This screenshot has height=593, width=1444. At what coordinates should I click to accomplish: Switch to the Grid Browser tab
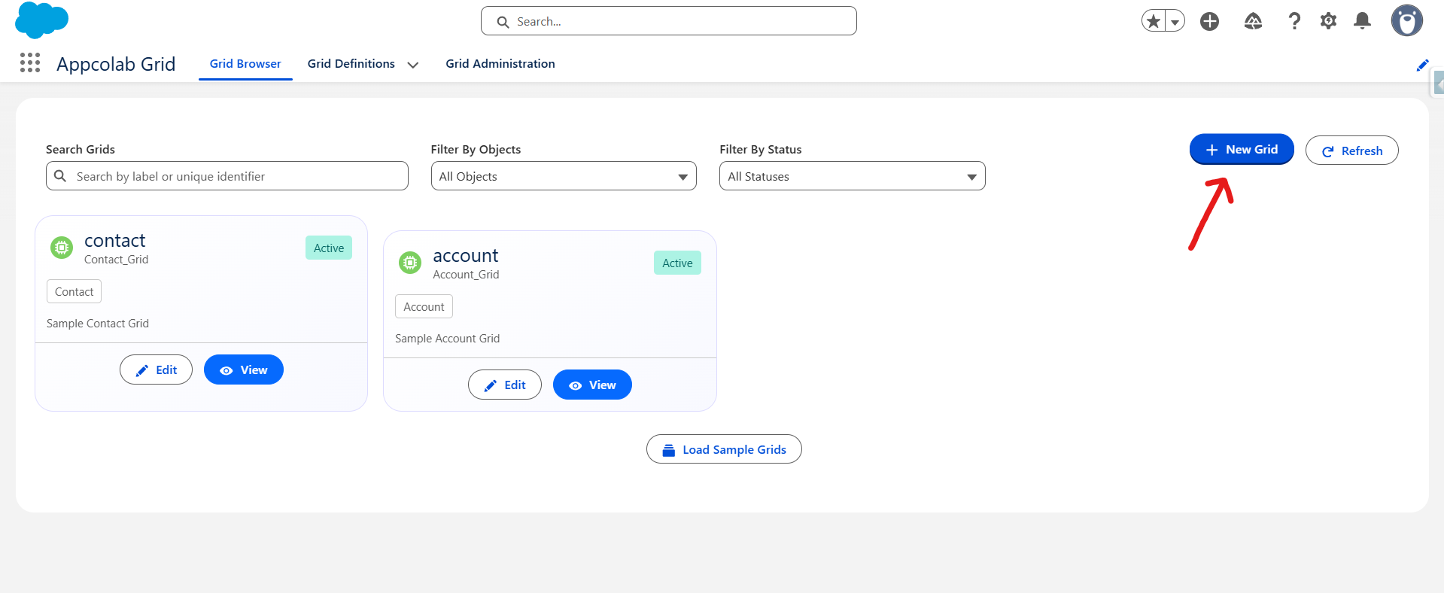click(x=245, y=64)
